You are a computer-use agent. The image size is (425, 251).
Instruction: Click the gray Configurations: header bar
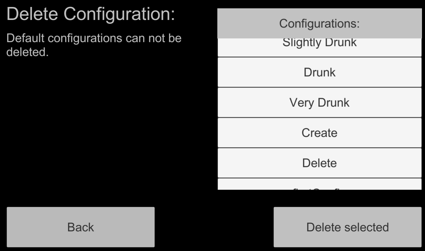[x=320, y=23]
